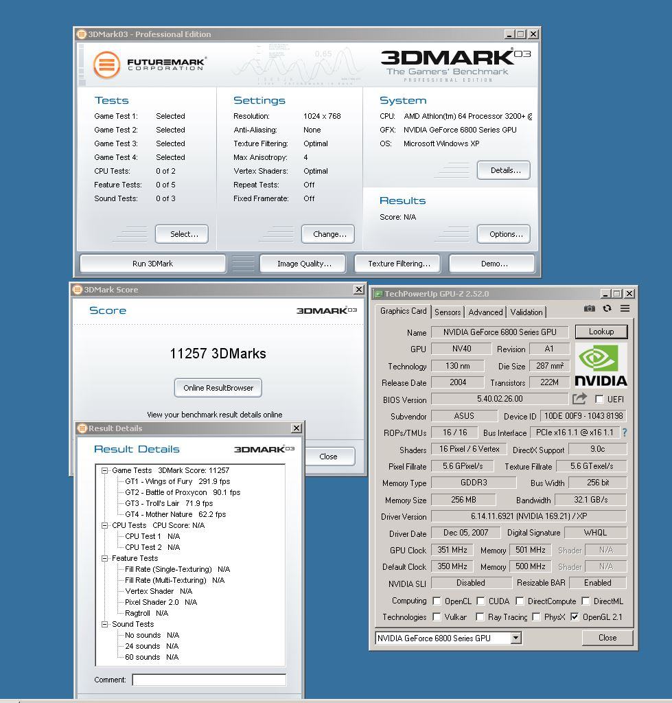672x703 pixels.
Task: Toggle the Vulkan checkbox
Action: (437, 617)
